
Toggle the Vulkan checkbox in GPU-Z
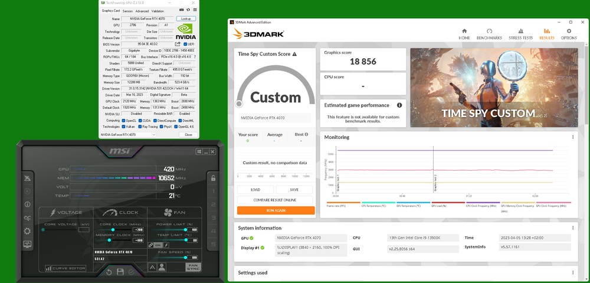pos(123,126)
